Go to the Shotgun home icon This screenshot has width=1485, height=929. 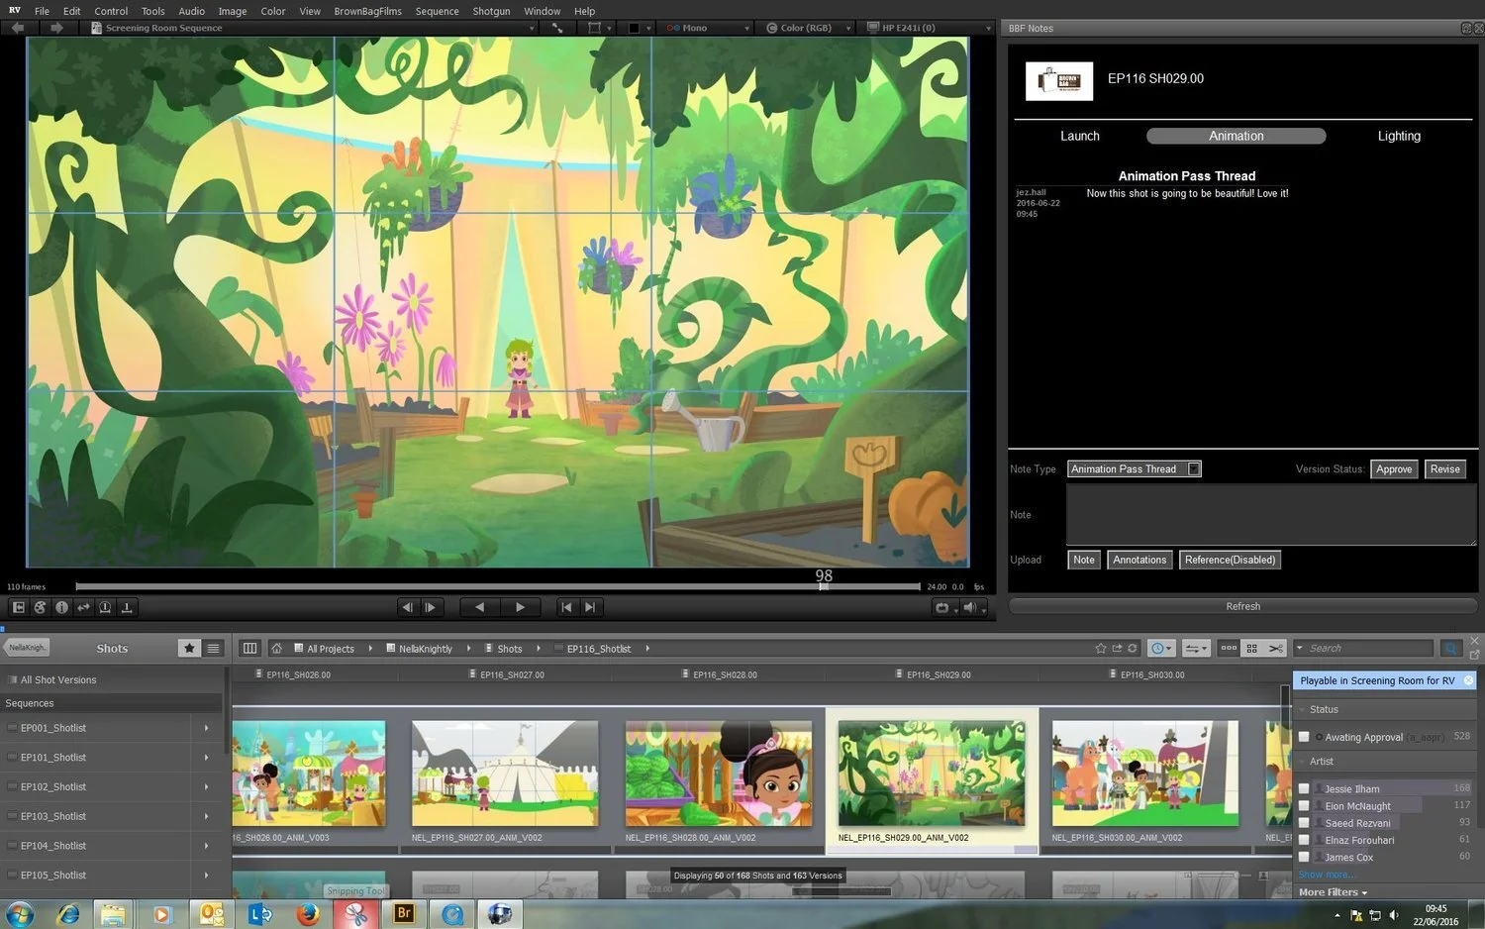tap(276, 648)
